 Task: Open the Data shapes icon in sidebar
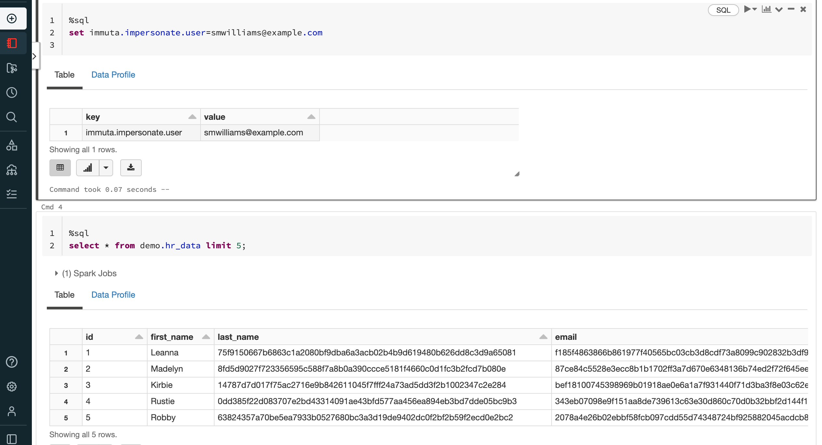tap(12, 145)
